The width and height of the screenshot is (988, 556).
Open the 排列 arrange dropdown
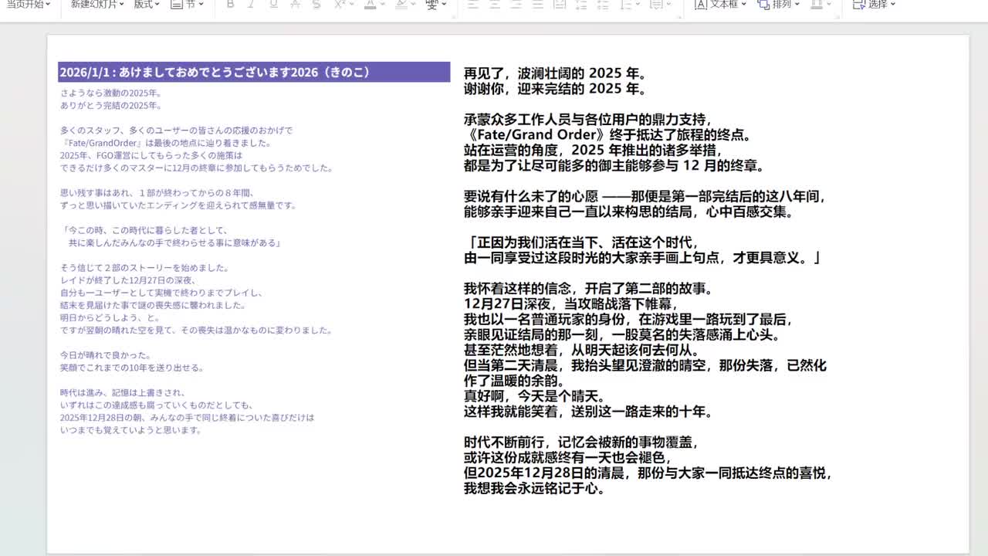(780, 4)
